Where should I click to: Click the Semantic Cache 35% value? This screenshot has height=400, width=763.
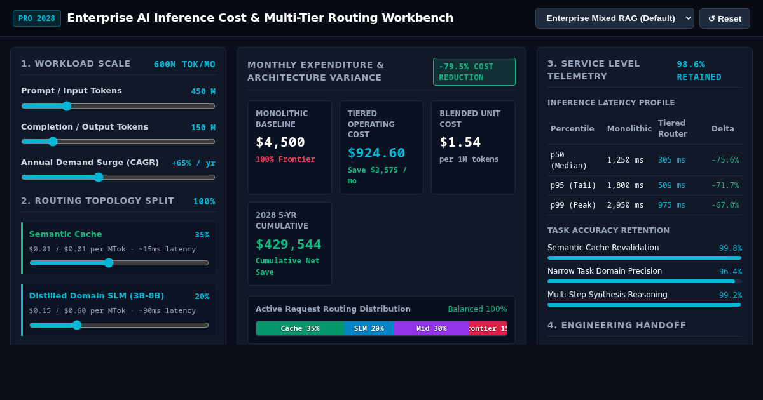(202, 235)
